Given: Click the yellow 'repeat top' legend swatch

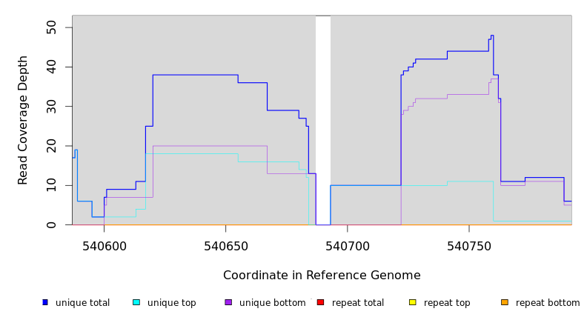Looking at the screenshot, I should [413, 302].
